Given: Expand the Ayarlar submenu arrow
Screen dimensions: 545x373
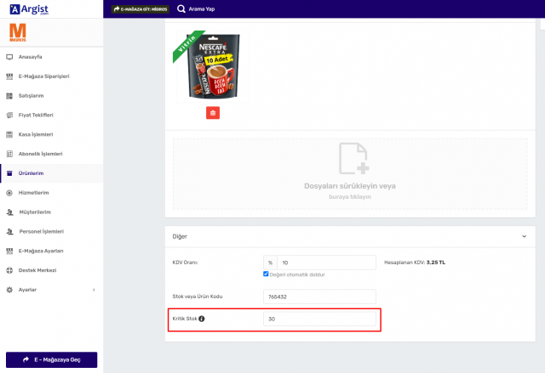Looking at the screenshot, I should click(94, 290).
